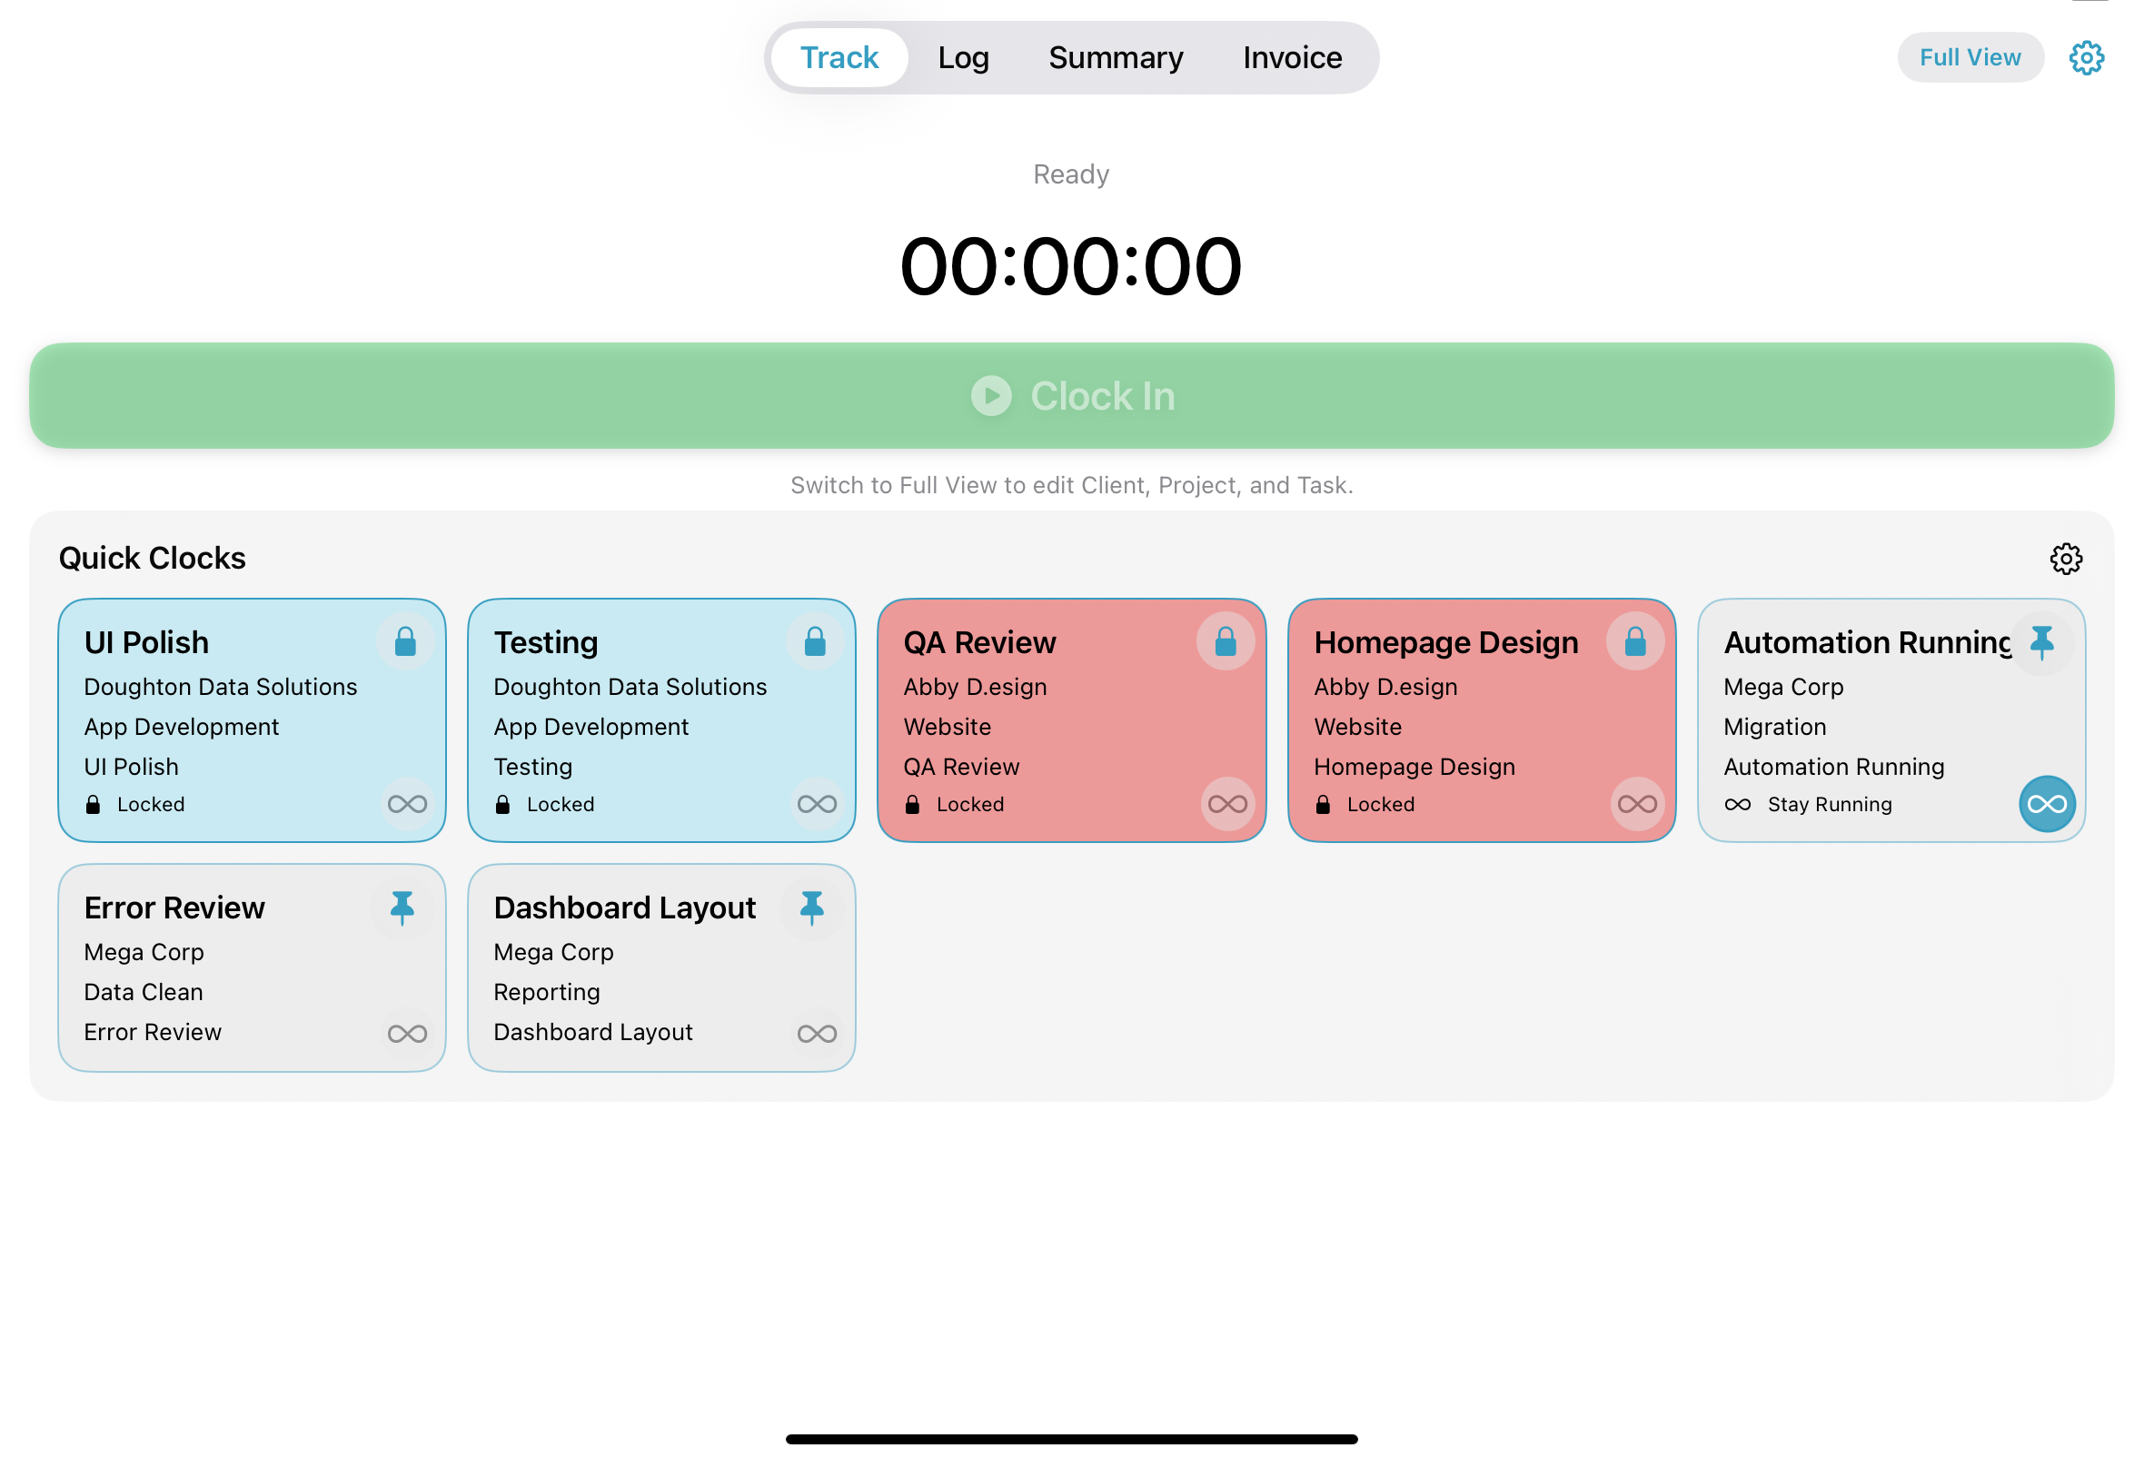Click the lock icon on QA Review card
The height and width of the screenshot is (1458, 2144).
pyautogui.click(x=1226, y=642)
